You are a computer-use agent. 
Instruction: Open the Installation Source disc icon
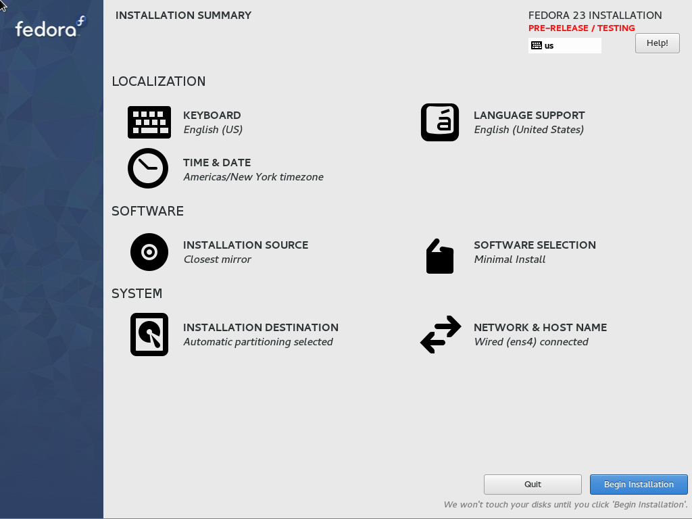point(149,252)
